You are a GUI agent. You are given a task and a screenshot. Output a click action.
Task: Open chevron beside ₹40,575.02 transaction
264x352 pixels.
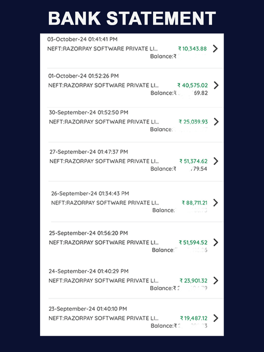(x=216, y=85)
